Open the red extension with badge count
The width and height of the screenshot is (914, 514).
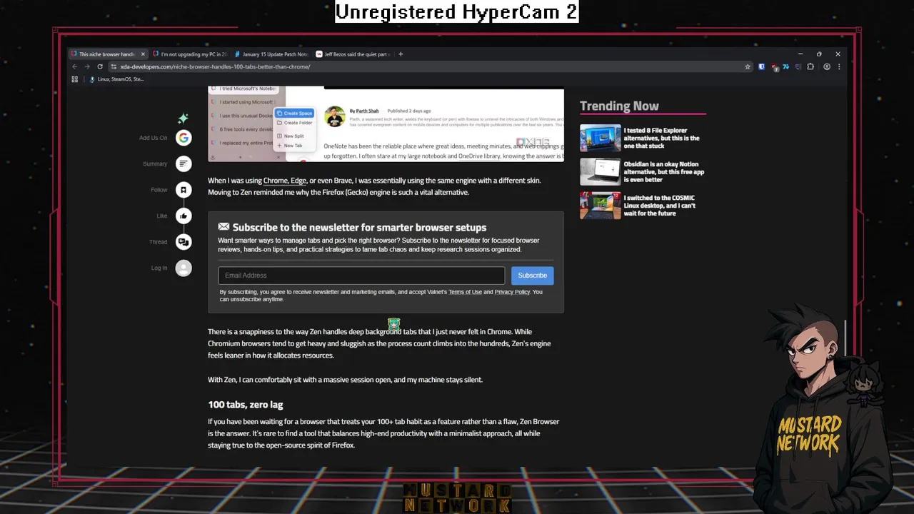(x=774, y=66)
